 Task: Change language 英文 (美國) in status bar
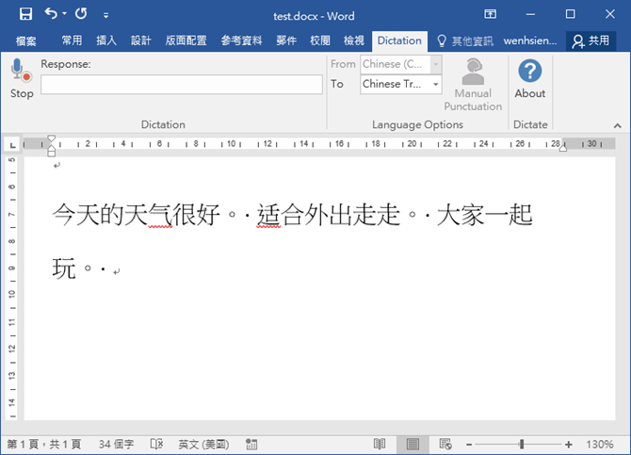click(203, 444)
